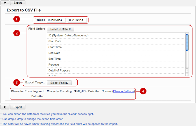
Task: Click the red number 4 marker
Action: click(x=143, y=91)
